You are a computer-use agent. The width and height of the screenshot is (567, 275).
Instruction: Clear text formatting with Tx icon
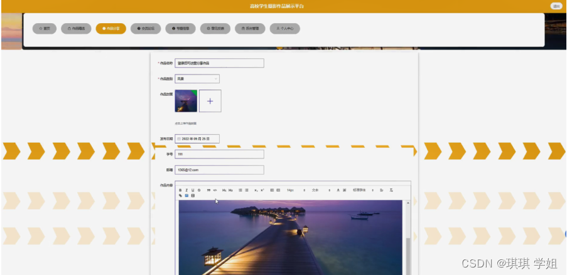(391, 190)
